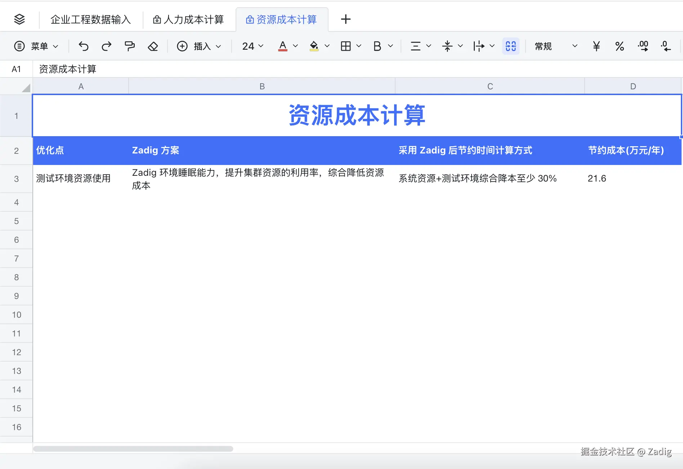683x469 pixels.
Task: Click the 节约成本(万元/年) header cell
Action: click(x=633, y=151)
